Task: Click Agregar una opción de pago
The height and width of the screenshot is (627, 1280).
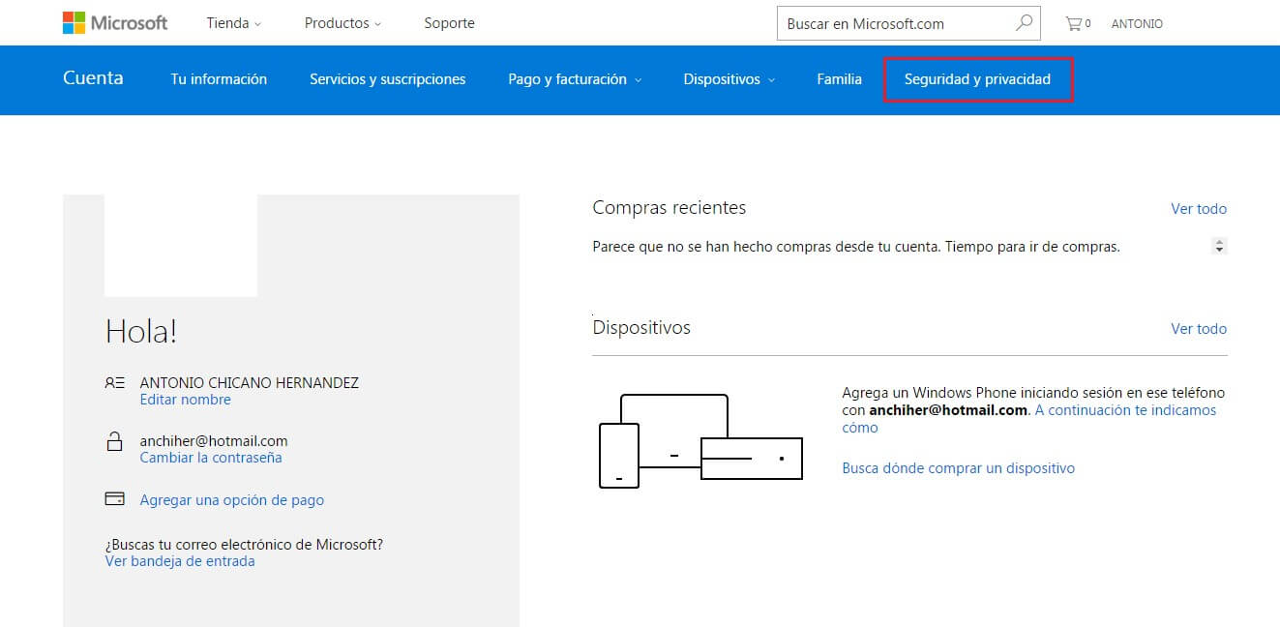Action: click(232, 500)
